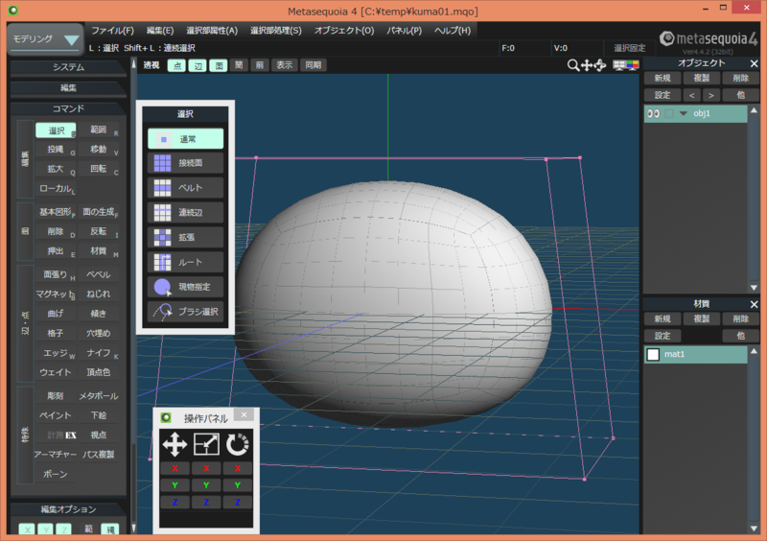Click オブジェクト list scroll down arrow
Image resolution: width=767 pixels, height=541 pixels.
coord(754,288)
